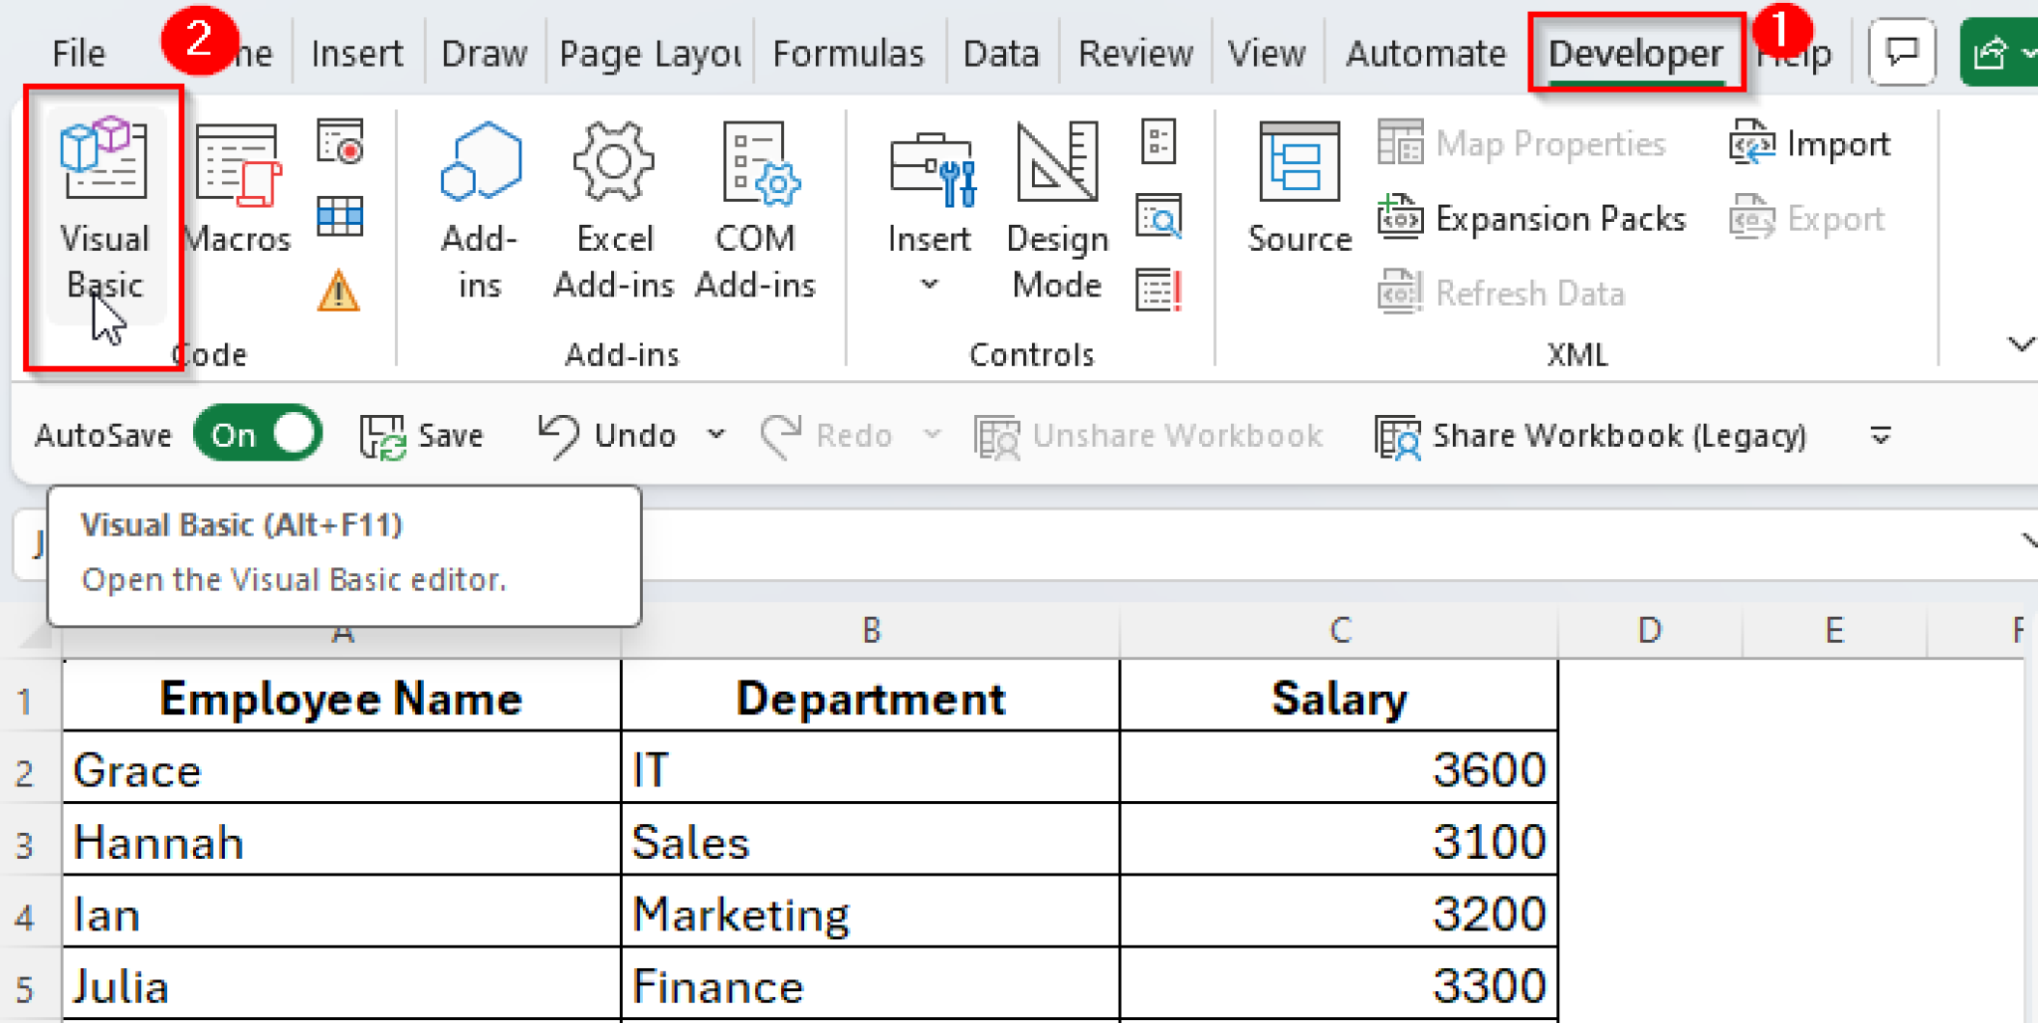
Task: Switch to the Formulas tab
Action: (848, 53)
